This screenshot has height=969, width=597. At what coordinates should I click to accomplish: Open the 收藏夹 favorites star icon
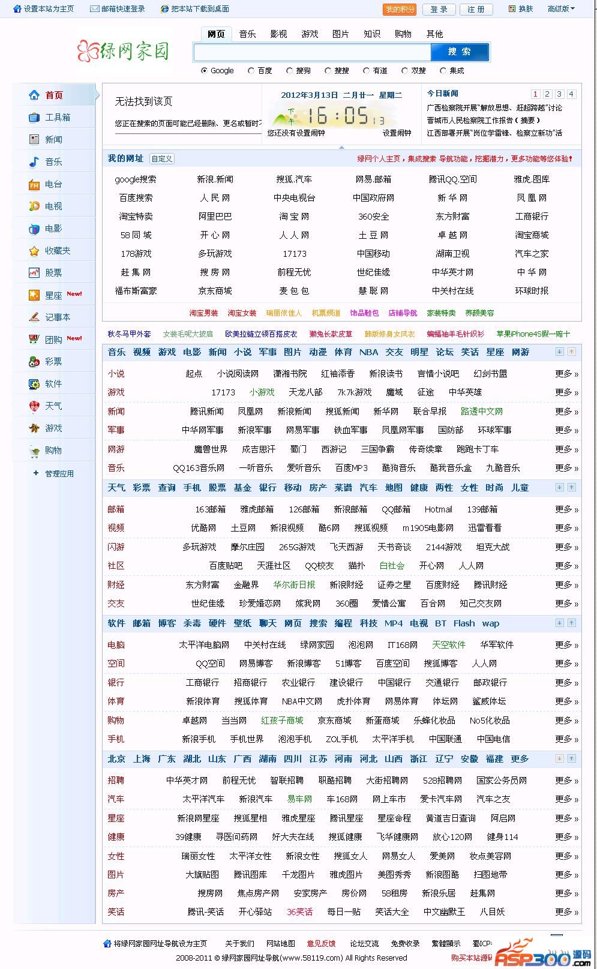click(x=34, y=250)
